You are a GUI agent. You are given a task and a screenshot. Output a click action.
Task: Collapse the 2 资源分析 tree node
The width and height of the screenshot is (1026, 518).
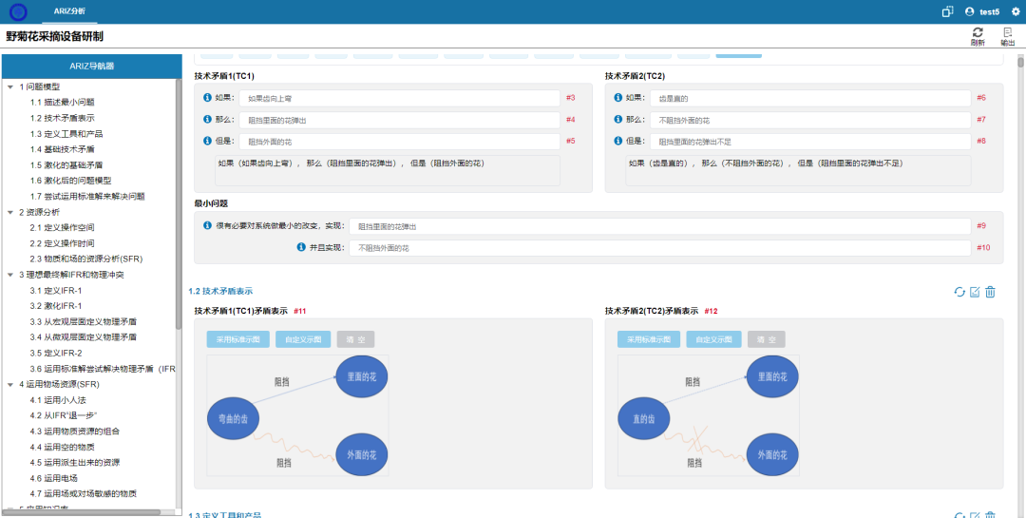(9, 212)
